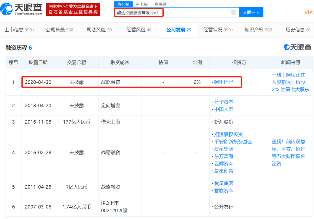Select the 查公司 search tab
The height and width of the screenshot is (219, 314).
[123, 4]
